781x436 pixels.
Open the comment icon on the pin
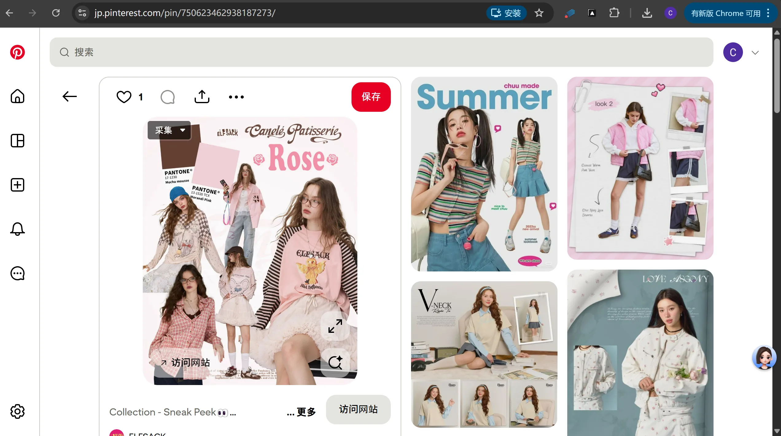pyautogui.click(x=168, y=97)
